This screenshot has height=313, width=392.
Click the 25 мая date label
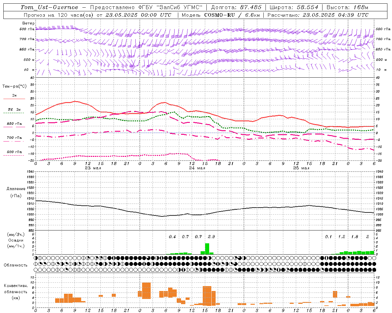point(301,168)
